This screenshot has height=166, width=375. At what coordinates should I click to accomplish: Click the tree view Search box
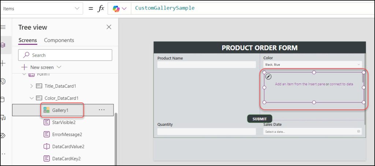65,55
